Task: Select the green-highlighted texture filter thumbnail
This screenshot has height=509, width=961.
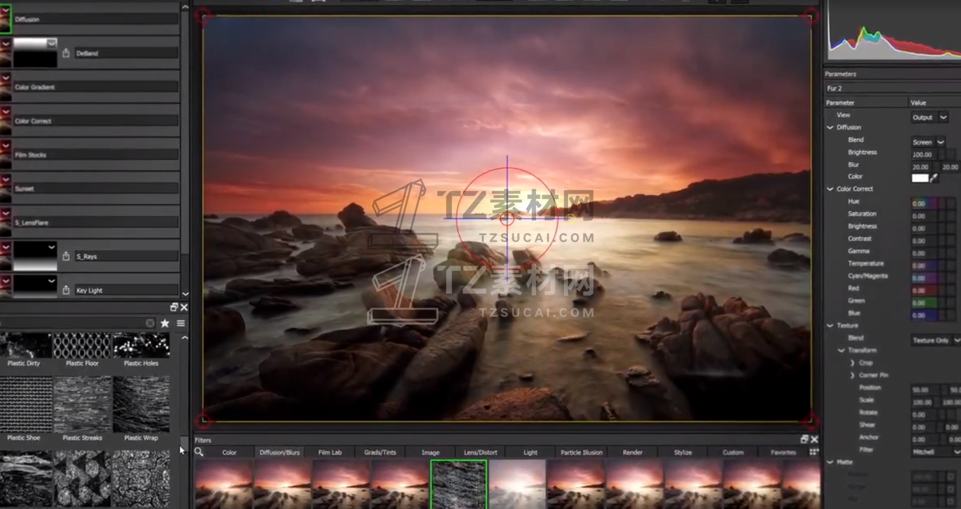Action: (459, 485)
